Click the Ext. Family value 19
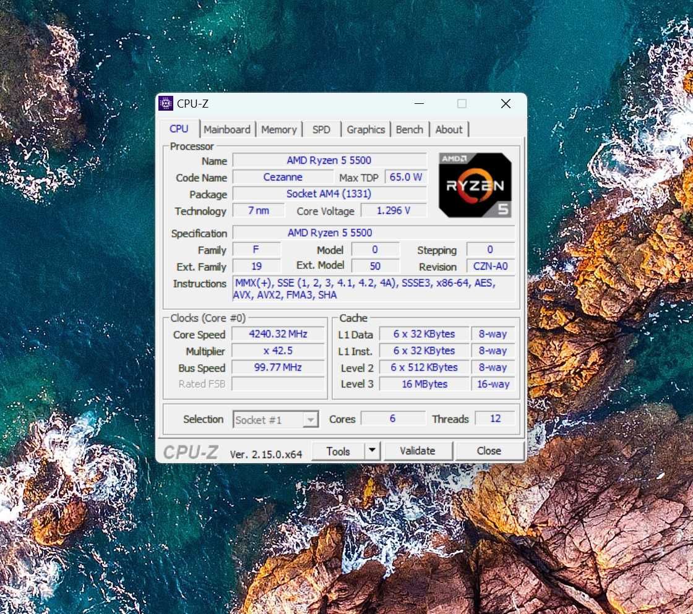Image resolution: width=693 pixels, height=614 pixels. (x=256, y=266)
